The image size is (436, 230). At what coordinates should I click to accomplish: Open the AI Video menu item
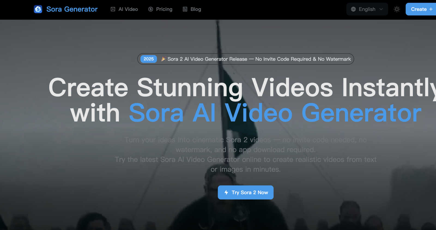coord(124,9)
